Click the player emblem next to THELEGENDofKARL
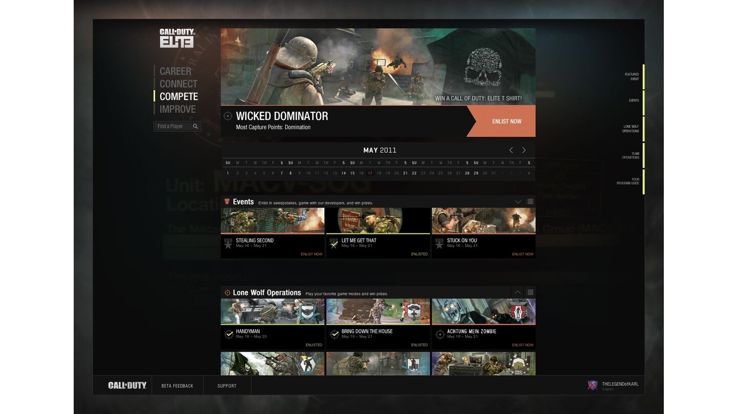The width and height of the screenshot is (737, 414). pos(593,385)
